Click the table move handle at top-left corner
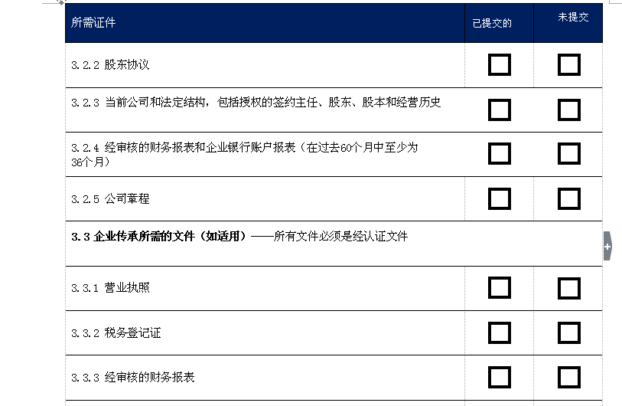 [60, 2]
